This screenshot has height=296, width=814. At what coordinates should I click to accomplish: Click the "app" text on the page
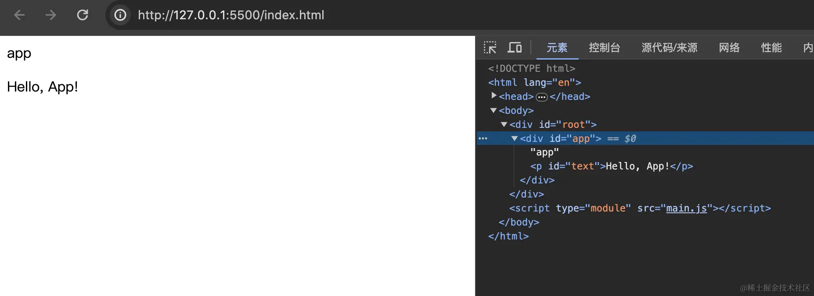coord(19,53)
